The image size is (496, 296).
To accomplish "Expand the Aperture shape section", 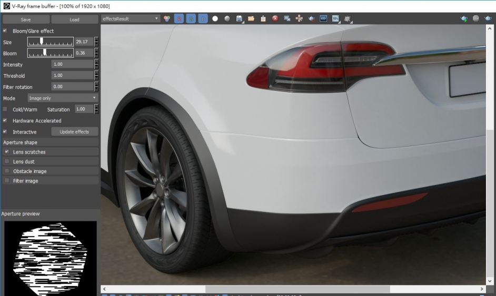I will coord(50,142).
